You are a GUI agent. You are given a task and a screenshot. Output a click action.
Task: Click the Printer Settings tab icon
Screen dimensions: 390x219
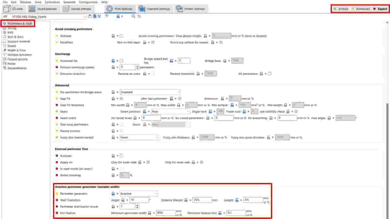(x=179, y=9)
